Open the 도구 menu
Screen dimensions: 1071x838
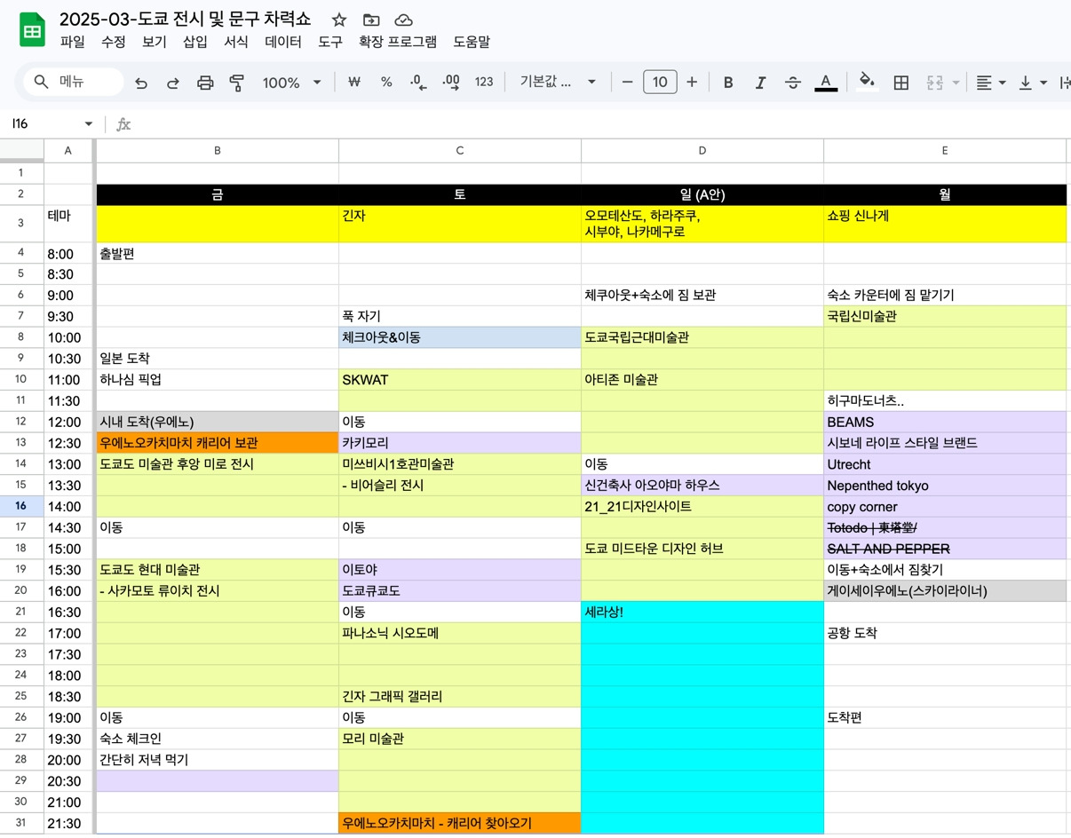tap(330, 42)
